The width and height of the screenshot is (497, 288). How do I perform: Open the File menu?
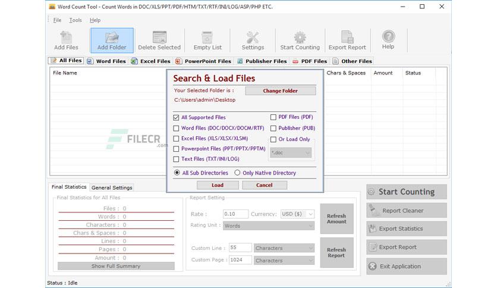coord(58,20)
